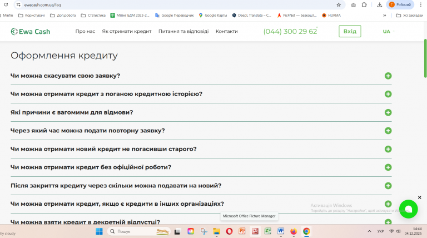Expand 'кредит без офіційної роботи' plus icon
Viewport: 427px width, 238px height.
tap(388, 167)
